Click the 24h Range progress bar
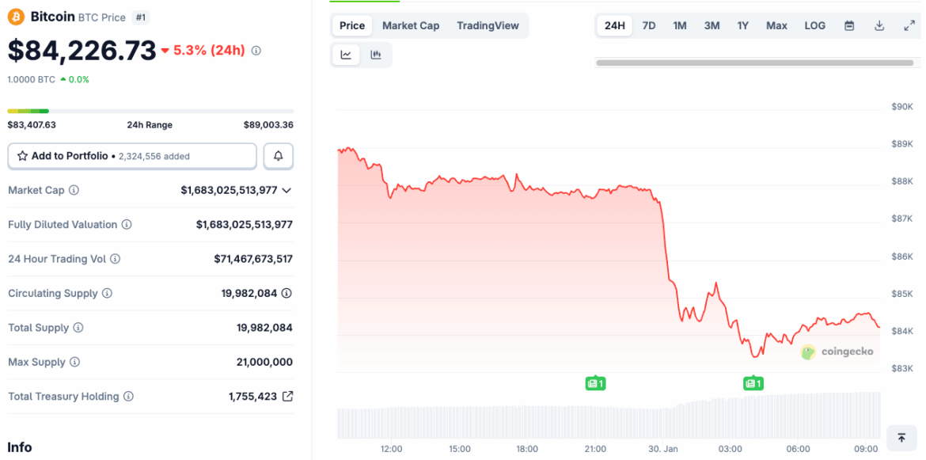This screenshot has height=460, width=926. [150, 112]
